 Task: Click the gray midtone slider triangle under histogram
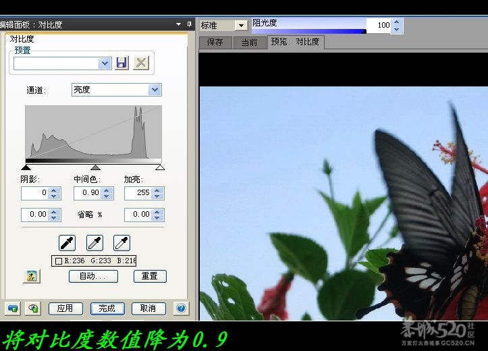(95, 167)
